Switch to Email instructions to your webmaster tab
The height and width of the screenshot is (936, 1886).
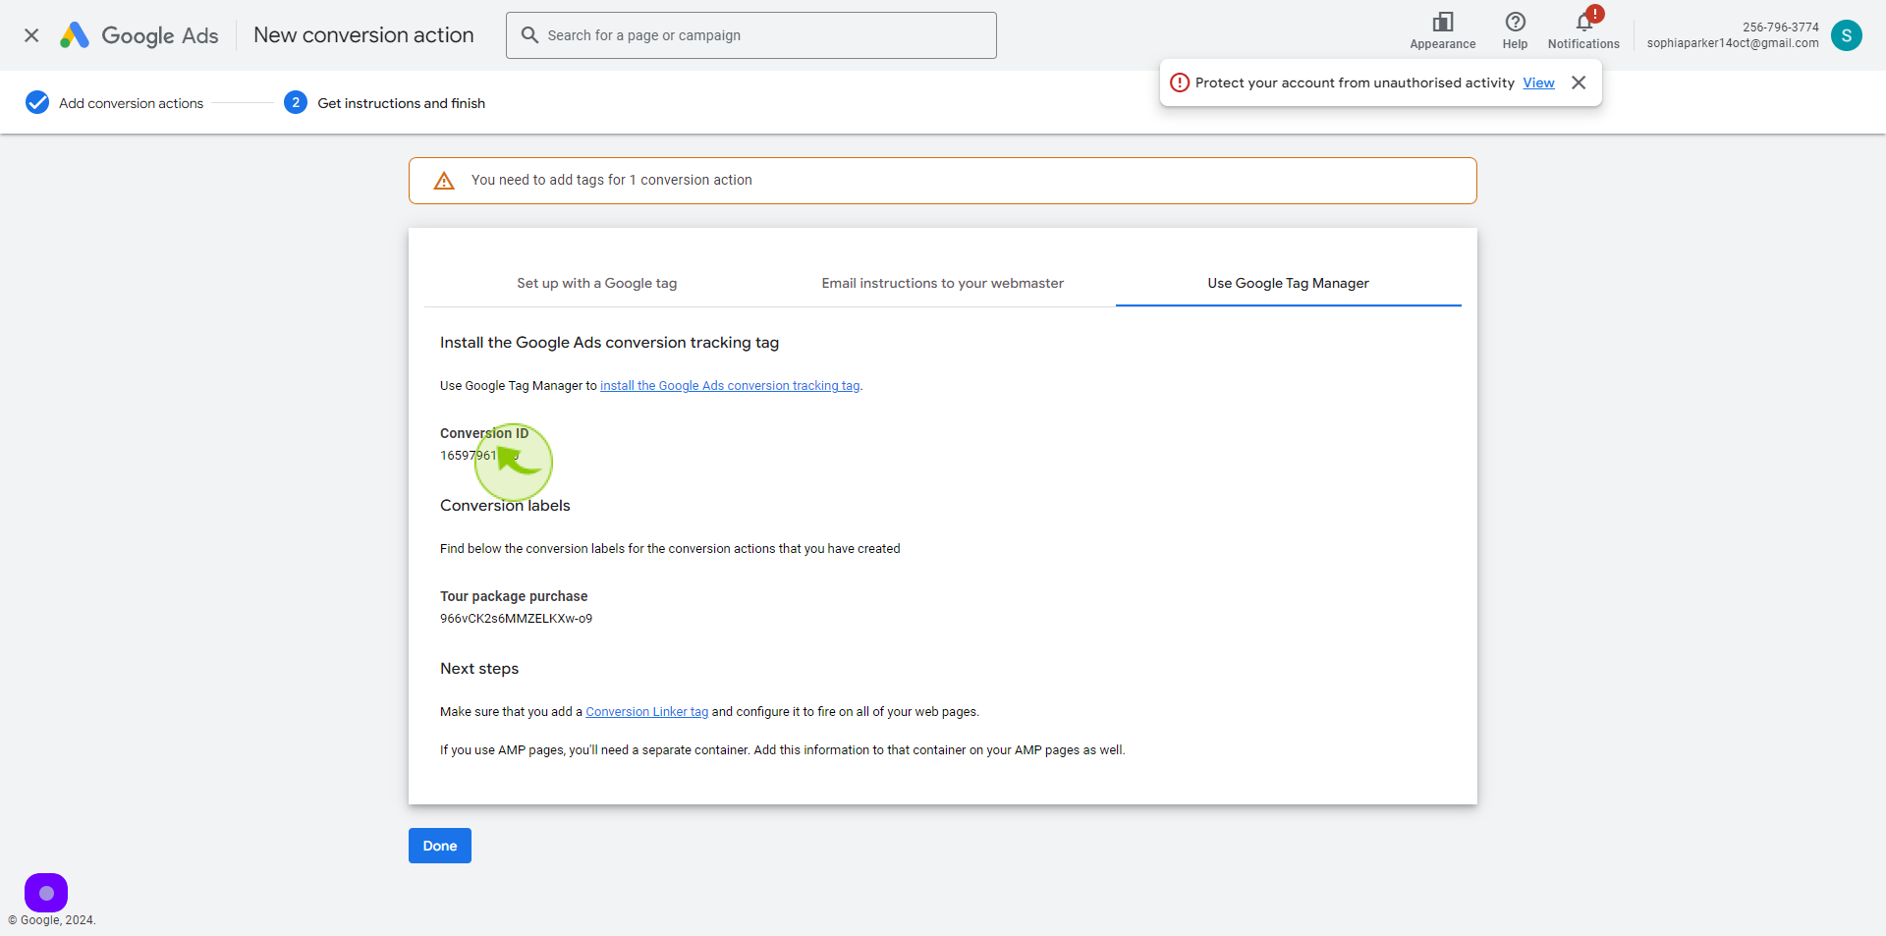pyautogui.click(x=943, y=283)
